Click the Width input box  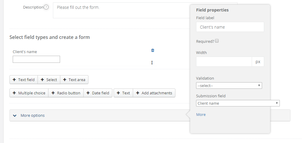(x=224, y=62)
